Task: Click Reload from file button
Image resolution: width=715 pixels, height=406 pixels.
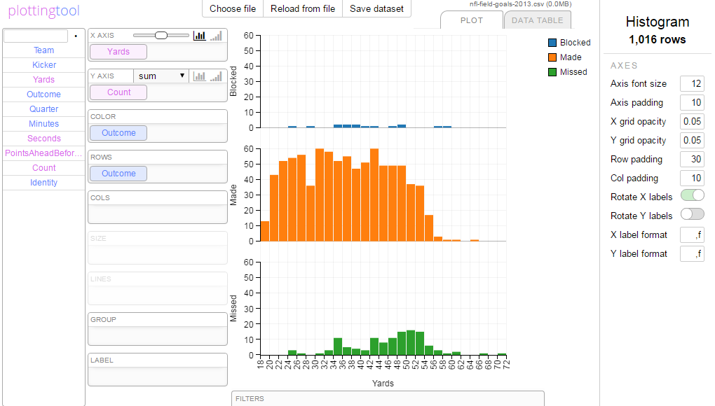Action: click(303, 9)
